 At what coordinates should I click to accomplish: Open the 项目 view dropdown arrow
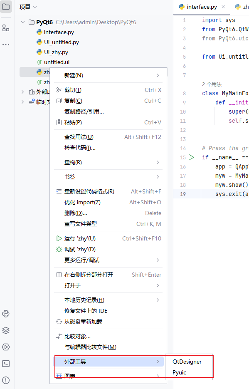pos(35,6)
